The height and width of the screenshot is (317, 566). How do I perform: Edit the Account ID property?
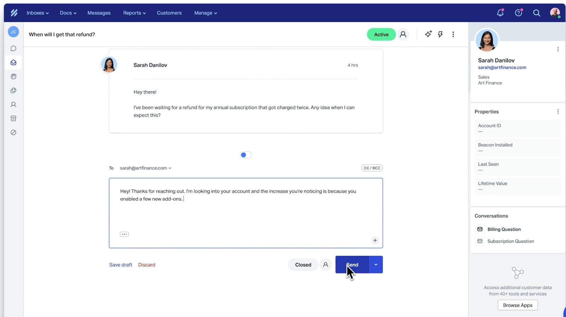click(x=517, y=128)
